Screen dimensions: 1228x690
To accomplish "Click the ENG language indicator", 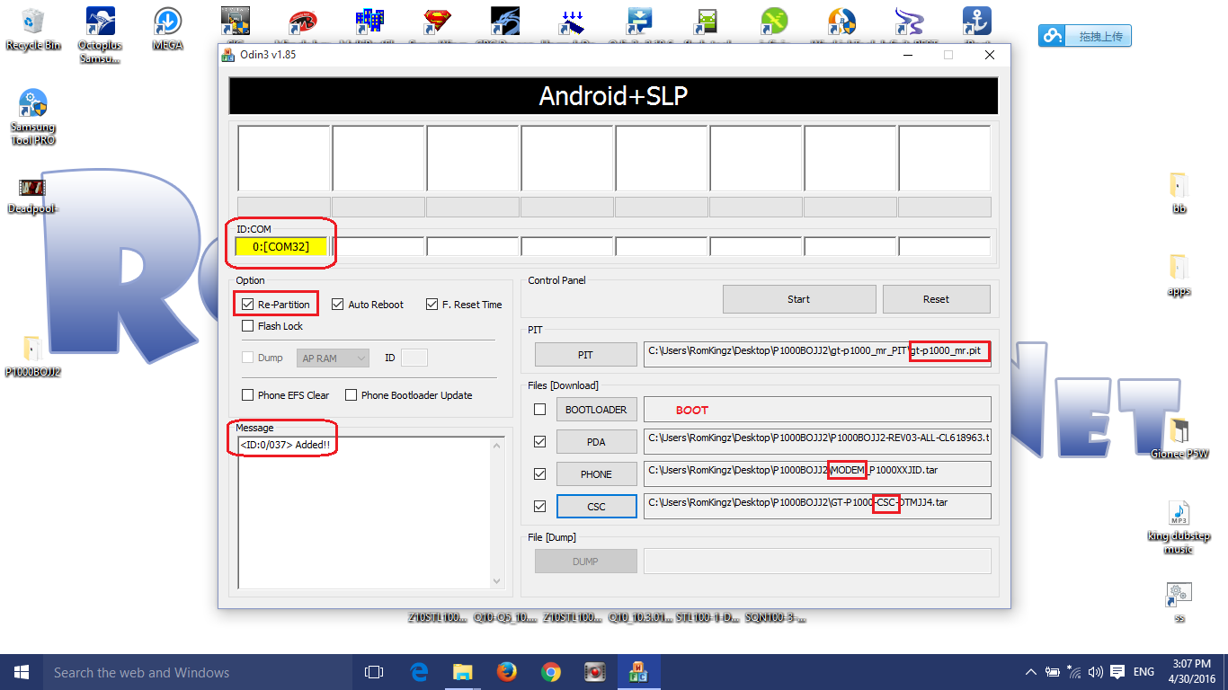I will tap(1143, 672).
